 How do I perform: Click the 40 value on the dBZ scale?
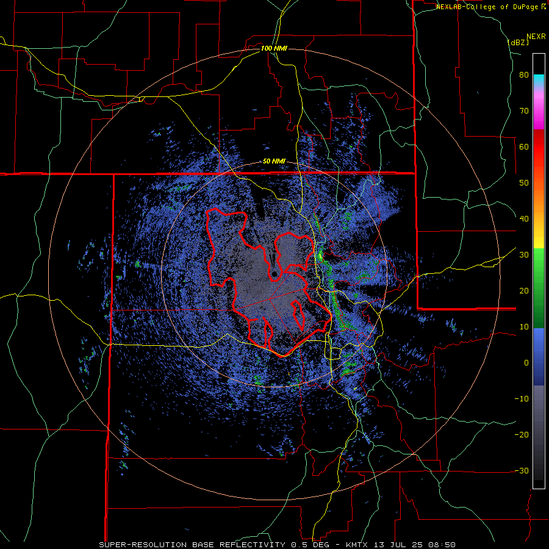pyautogui.click(x=524, y=219)
